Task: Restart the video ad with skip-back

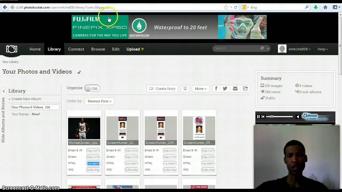Action: pyautogui.click(x=263, y=117)
